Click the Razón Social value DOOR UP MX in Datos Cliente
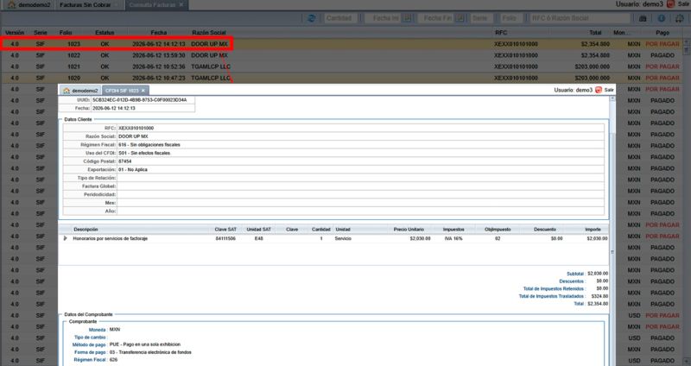The height and width of the screenshot is (366, 691). [133, 136]
